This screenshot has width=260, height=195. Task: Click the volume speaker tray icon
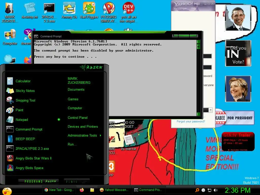click(216, 190)
